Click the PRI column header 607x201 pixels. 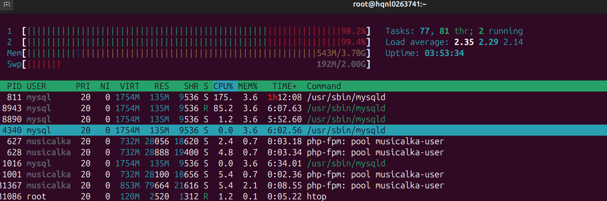[x=83, y=86]
